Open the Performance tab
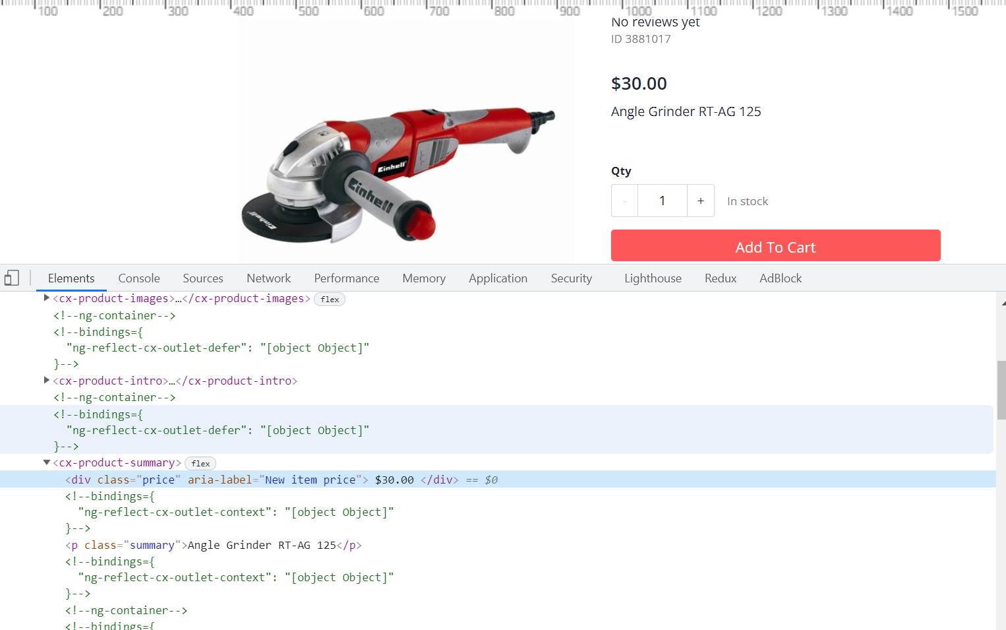 [x=347, y=278]
